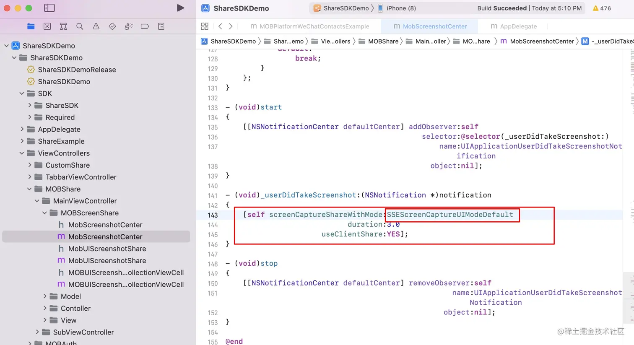Click SSEScreenCaptureUIModeDefault in the code
The height and width of the screenshot is (345, 634).
450,215
